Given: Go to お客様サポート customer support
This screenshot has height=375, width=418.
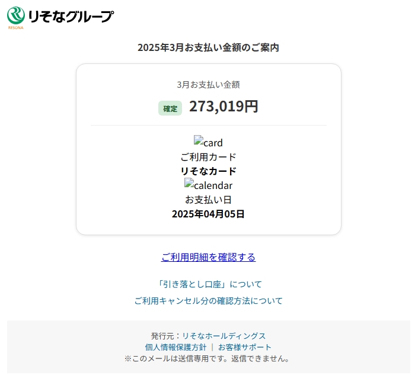Looking at the screenshot, I should (x=245, y=347).
